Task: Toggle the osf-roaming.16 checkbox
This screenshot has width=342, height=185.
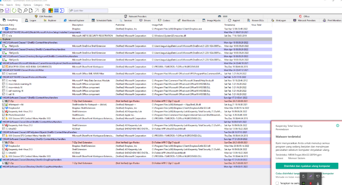Action: tap(3, 91)
